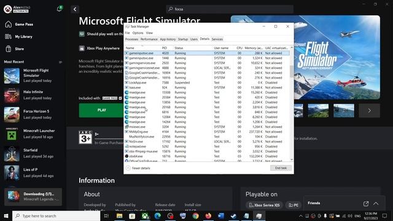View the water scene screenshot thumbnail
This screenshot has height=221, width=393.
tap(344, 110)
